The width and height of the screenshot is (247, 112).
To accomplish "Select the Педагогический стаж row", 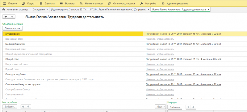I will pyautogui.click(x=125, y=64).
